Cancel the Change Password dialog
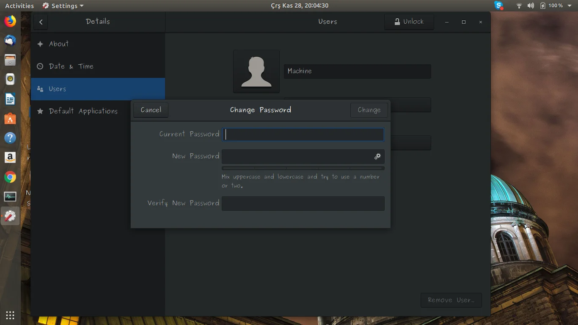The image size is (578, 325). pos(151,110)
